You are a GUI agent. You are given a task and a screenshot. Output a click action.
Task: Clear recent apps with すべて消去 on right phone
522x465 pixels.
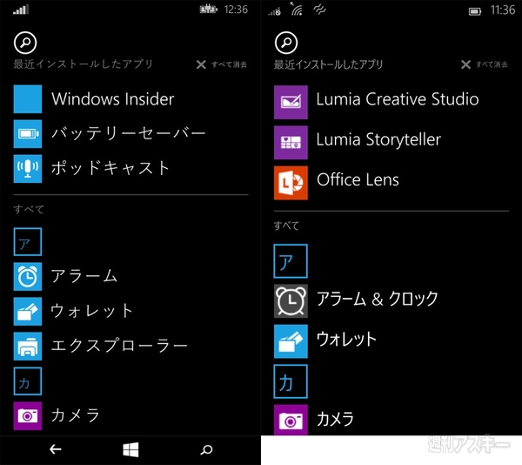[x=485, y=64]
